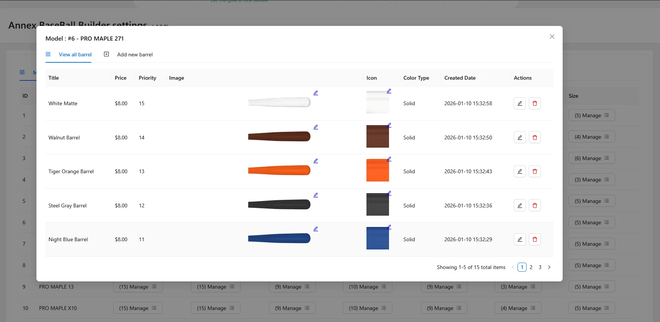Delete the Night Blue Barrel entry

534,239
